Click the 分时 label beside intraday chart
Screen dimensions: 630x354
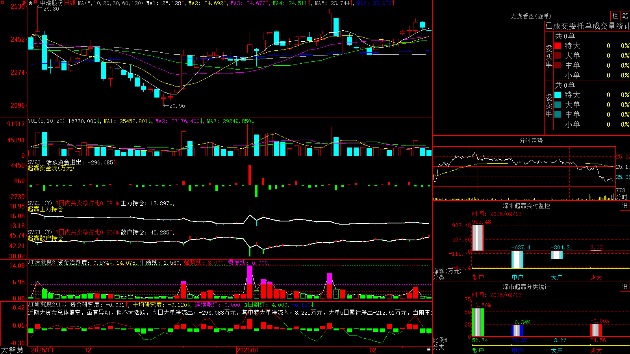(622, 197)
